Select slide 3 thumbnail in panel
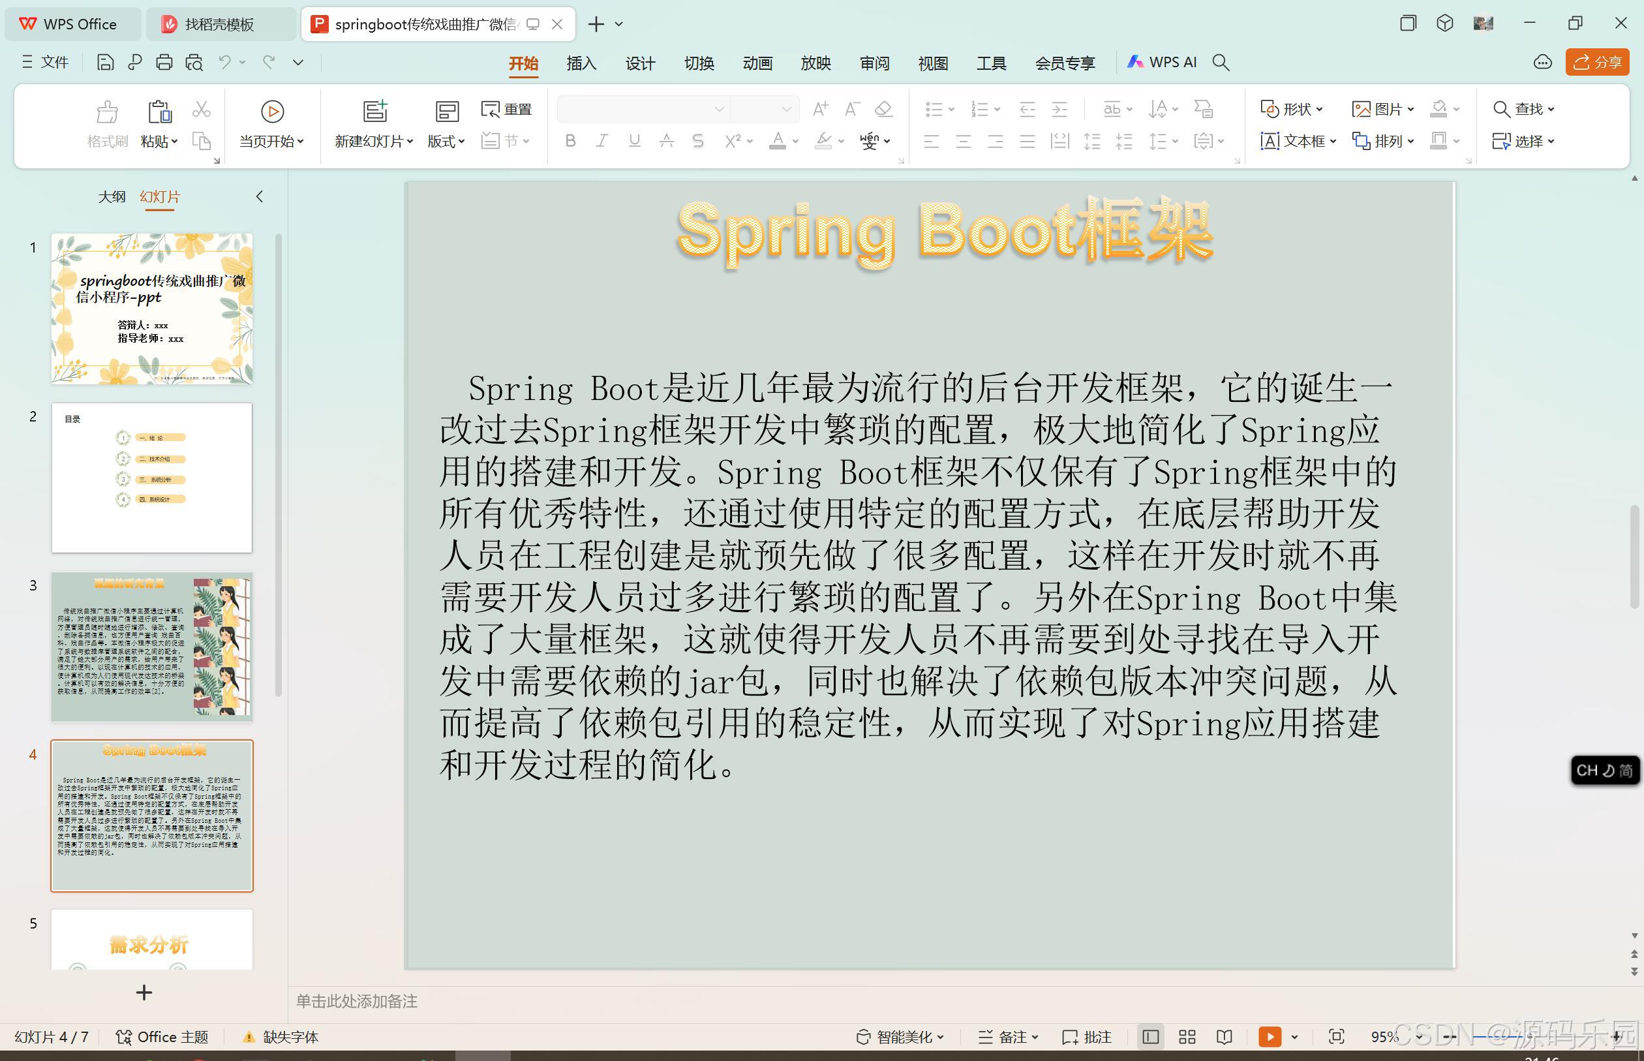The height and width of the screenshot is (1061, 1644). [x=151, y=646]
